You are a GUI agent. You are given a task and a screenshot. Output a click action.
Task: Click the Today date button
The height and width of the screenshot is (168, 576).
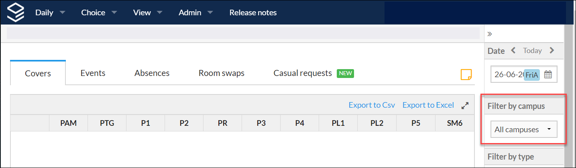pyautogui.click(x=532, y=51)
